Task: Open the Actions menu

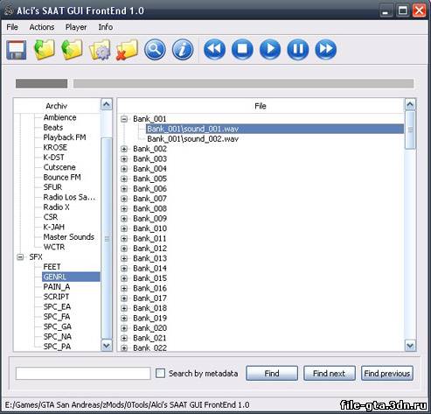Action: (42, 27)
